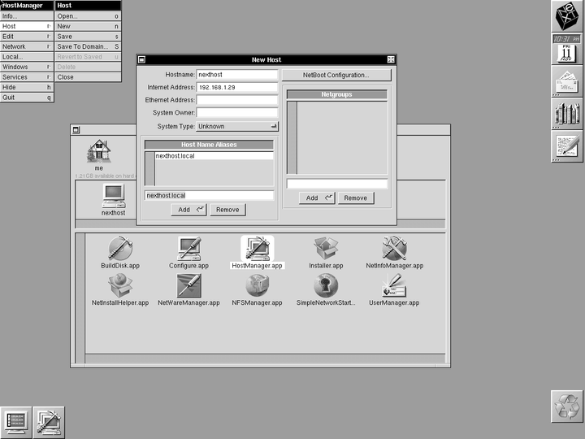This screenshot has height=439, width=585.
Task: Open the BuildDisk.app icon
Action: tap(120, 248)
